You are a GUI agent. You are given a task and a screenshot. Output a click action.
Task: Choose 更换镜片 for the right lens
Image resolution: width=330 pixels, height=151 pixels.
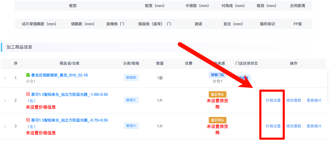pyautogui.click(x=314, y=100)
